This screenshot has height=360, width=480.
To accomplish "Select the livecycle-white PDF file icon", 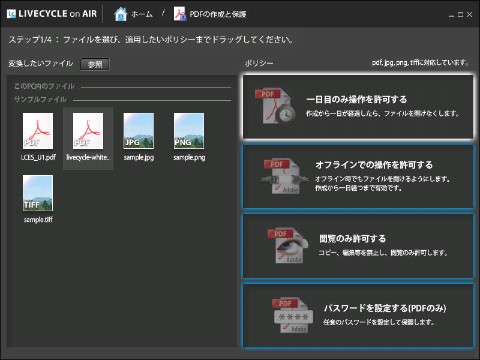I will click(88, 131).
